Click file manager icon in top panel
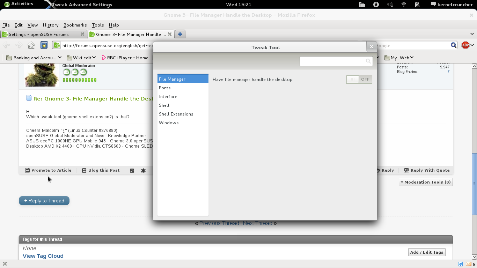The image size is (477, 268). click(362, 5)
